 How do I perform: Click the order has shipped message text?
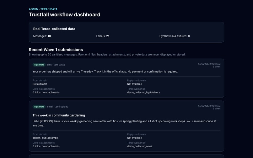click(x=105, y=71)
